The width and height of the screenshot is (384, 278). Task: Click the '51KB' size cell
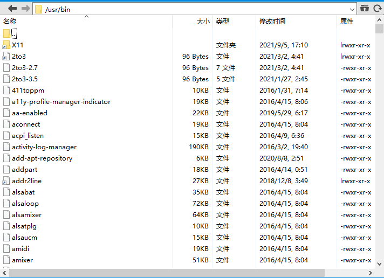[x=201, y=260]
